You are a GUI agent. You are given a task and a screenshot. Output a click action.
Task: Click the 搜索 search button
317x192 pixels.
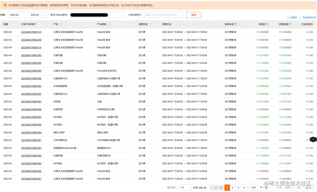point(194,15)
